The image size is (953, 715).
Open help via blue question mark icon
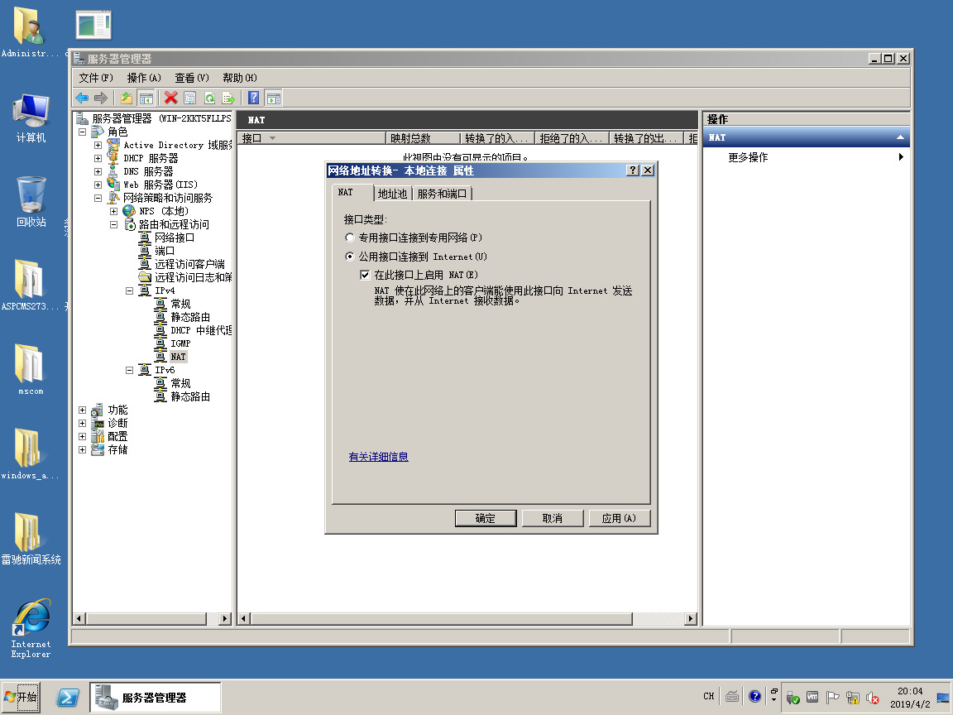point(253,98)
